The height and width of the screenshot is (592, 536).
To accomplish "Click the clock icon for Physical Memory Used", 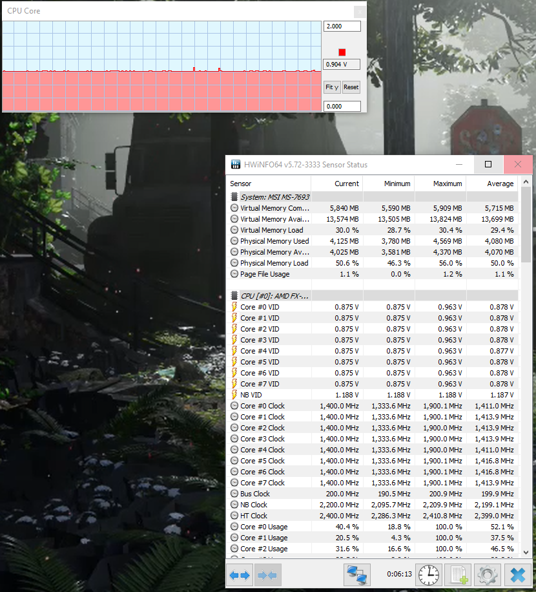I will coord(234,241).
